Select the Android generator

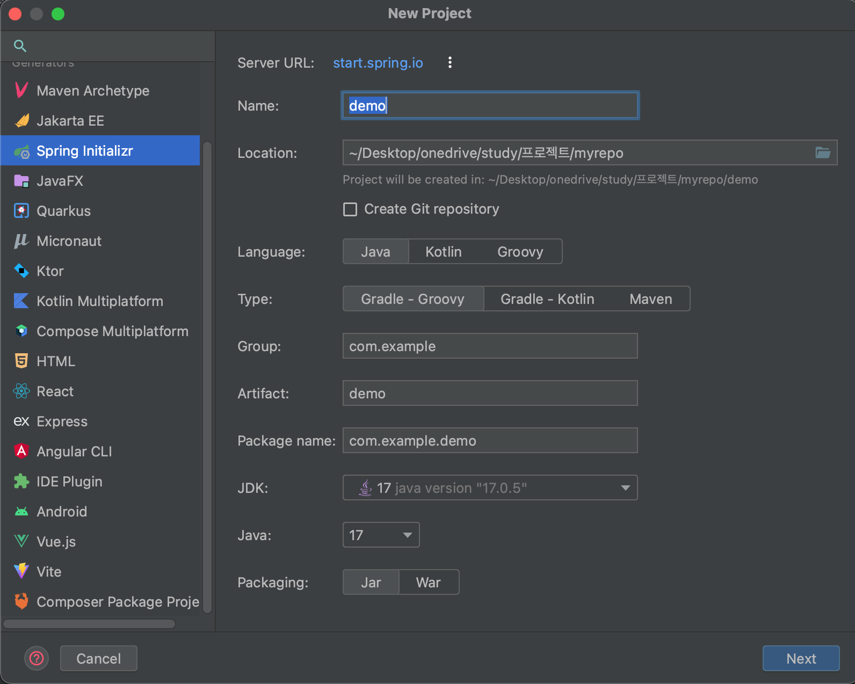(x=100, y=512)
